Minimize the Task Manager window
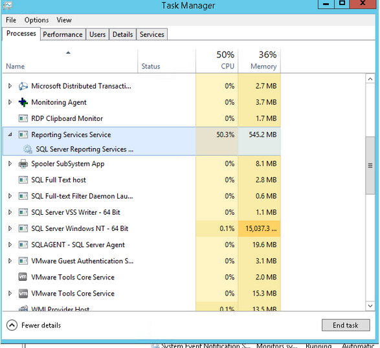 pyautogui.click(x=326, y=4)
